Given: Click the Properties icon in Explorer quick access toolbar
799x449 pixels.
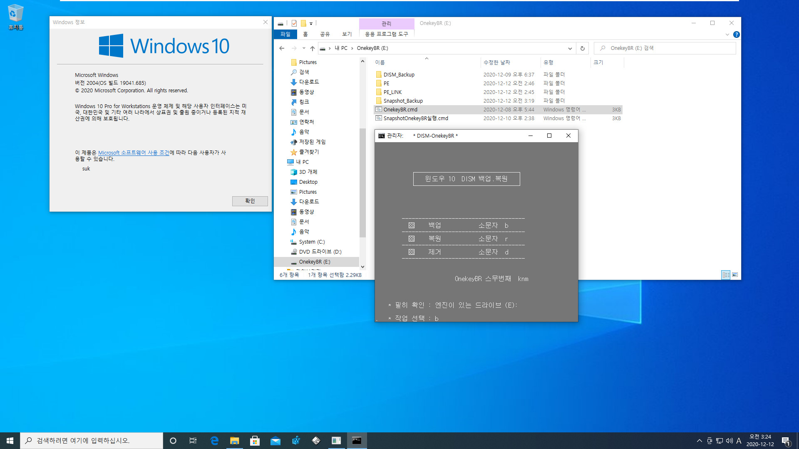Looking at the screenshot, I should [294, 23].
